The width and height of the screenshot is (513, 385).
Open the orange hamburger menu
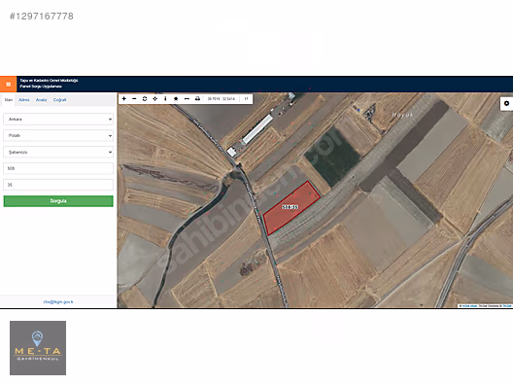point(8,85)
